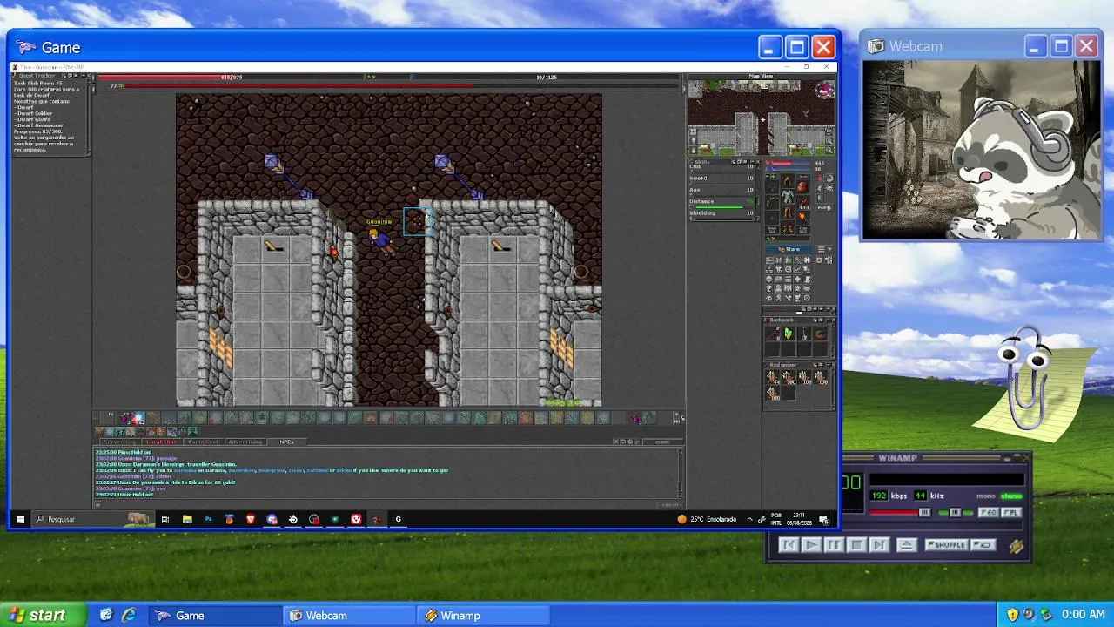1114x627 pixels.
Task: Click the chat input field
Action: click(x=376, y=504)
